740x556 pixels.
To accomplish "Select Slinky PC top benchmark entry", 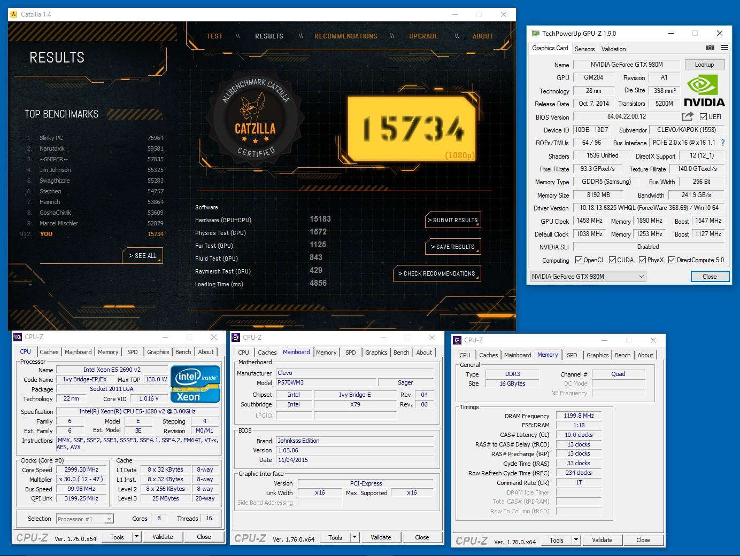I will pyautogui.click(x=95, y=138).
